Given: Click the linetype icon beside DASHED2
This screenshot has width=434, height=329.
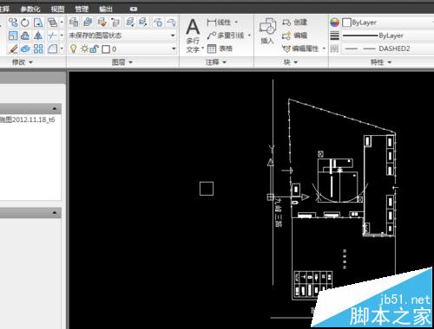Looking at the screenshot, I should click(334, 48).
